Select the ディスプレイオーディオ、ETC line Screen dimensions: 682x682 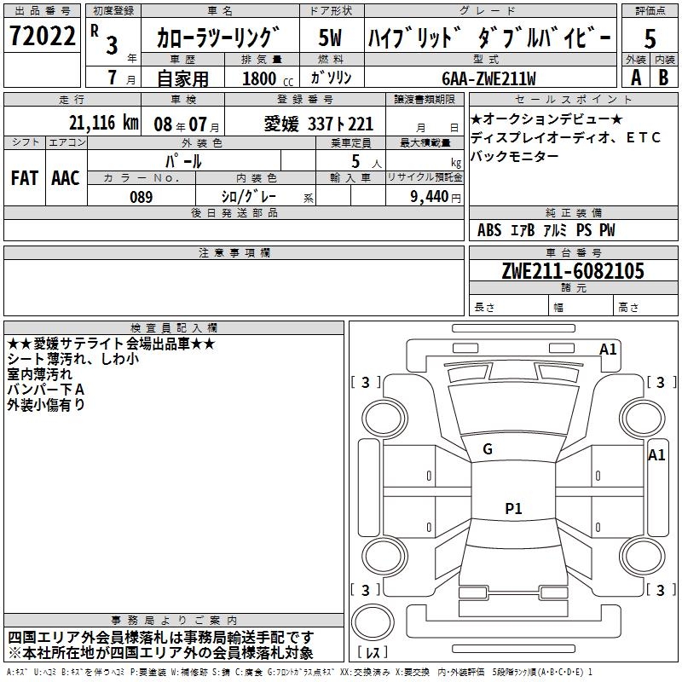[566, 137]
